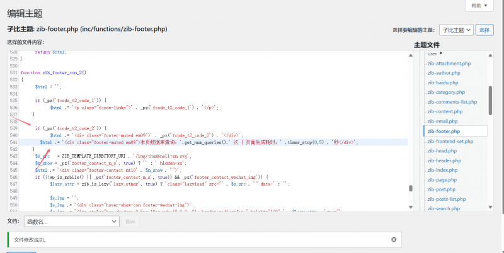Open zib-attachment.php in file list

(449, 64)
